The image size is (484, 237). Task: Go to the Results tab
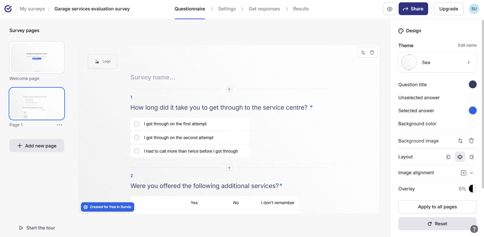pos(301,9)
